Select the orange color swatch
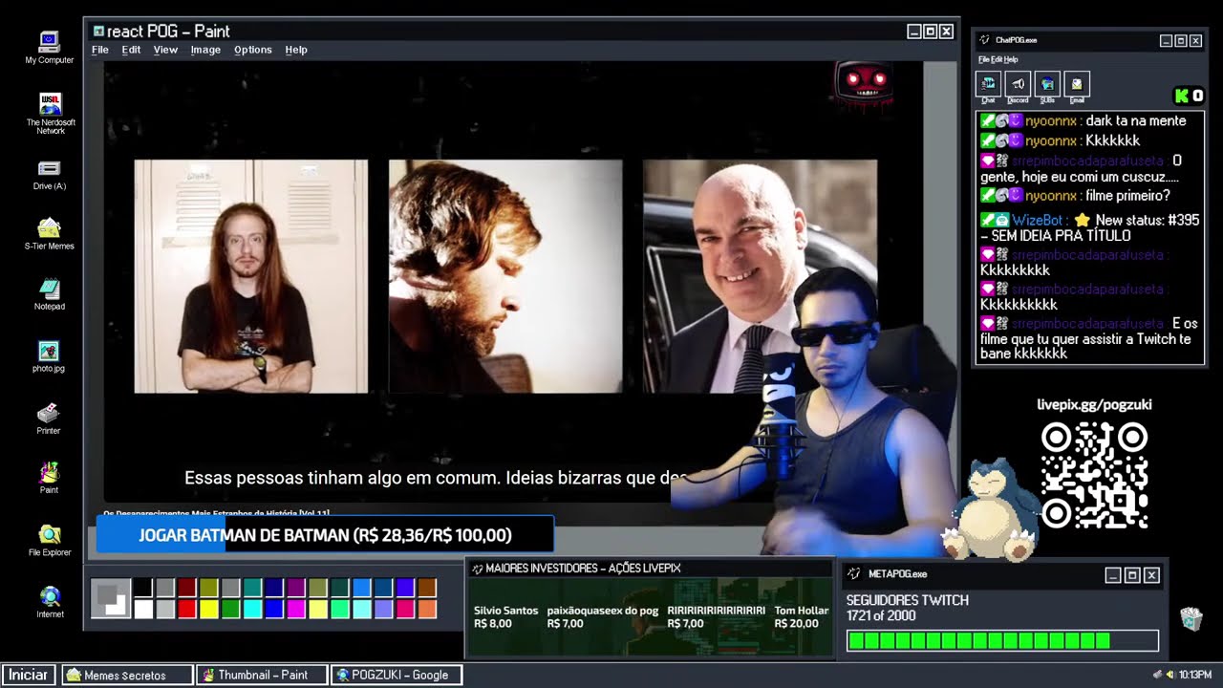Screen dimensions: 1223x688 [427, 609]
